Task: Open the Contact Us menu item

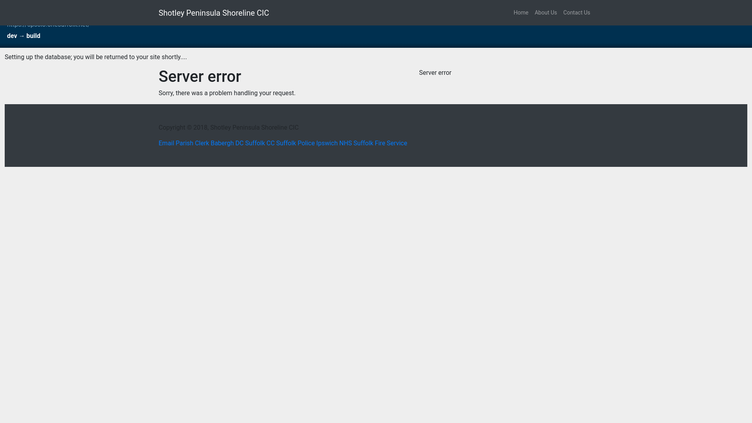Action: coord(577,13)
